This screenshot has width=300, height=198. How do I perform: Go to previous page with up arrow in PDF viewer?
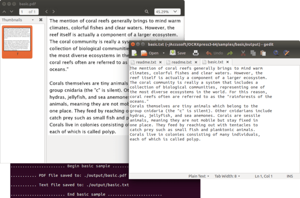[x=4, y=12]
